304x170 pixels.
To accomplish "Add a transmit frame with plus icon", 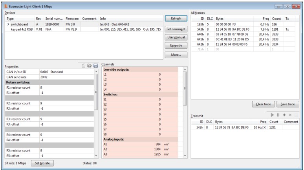I will pyautogui.click(x=284, y=115).
